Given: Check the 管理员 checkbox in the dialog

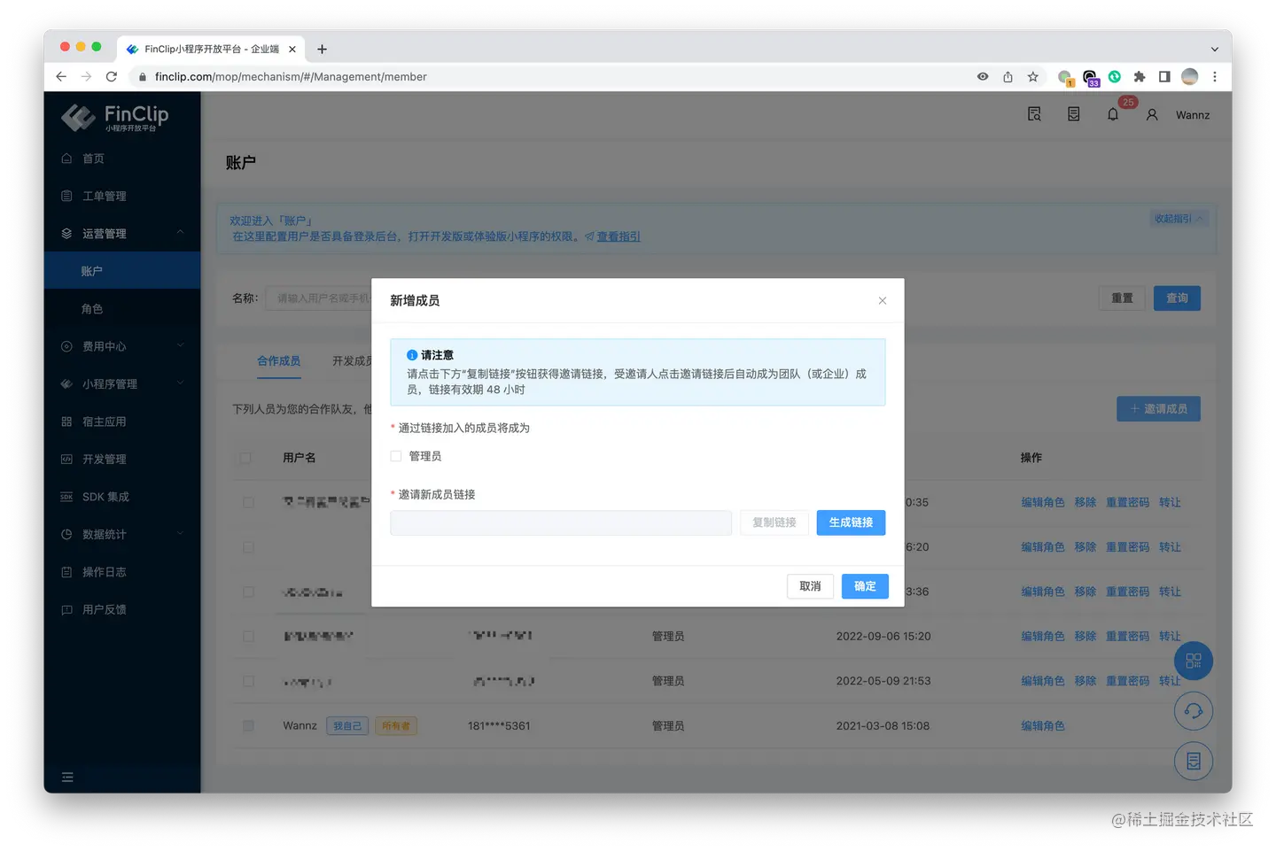Looking at the screenshot, I should click(396, 456).
